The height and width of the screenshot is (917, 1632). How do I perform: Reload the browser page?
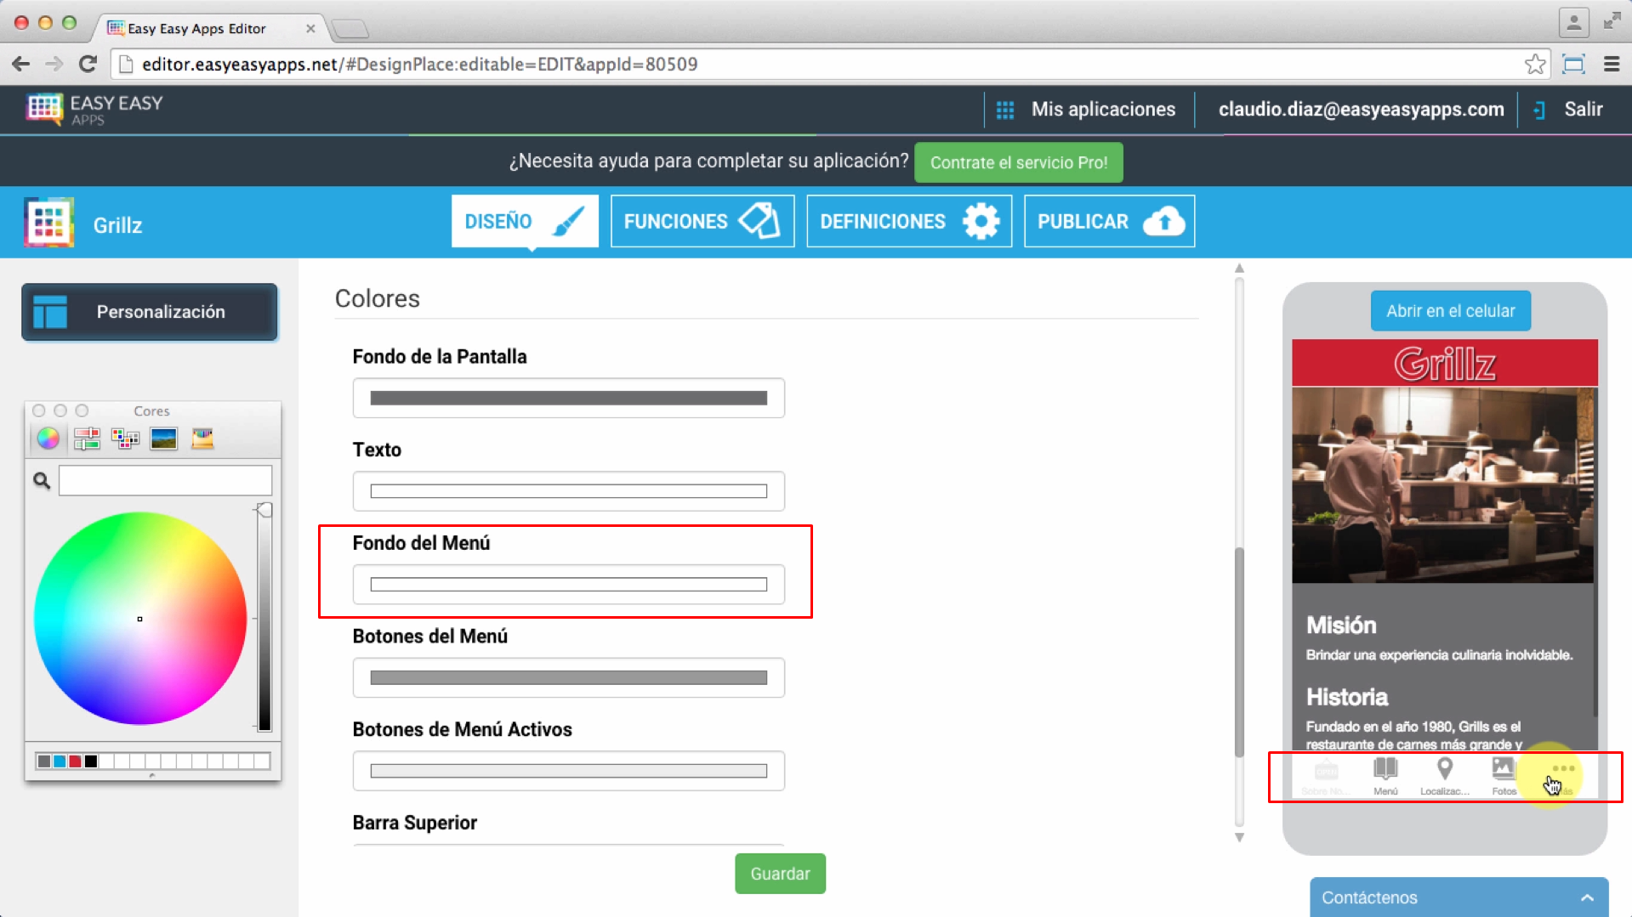point(88,65)
